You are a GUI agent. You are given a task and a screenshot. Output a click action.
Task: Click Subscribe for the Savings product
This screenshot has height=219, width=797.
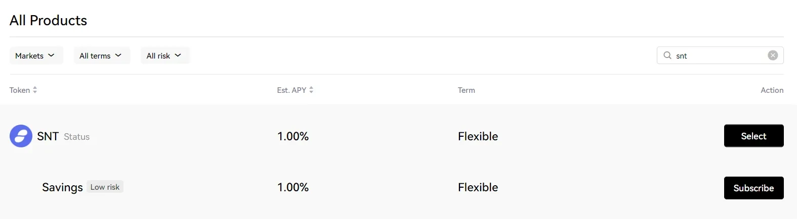point(753,188)
